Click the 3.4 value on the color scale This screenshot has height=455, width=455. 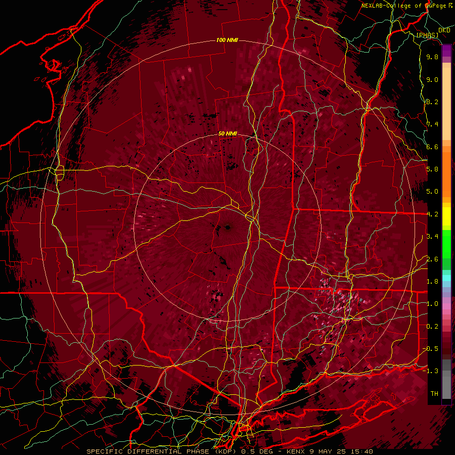pyautogui.click(x=432, y=237)
